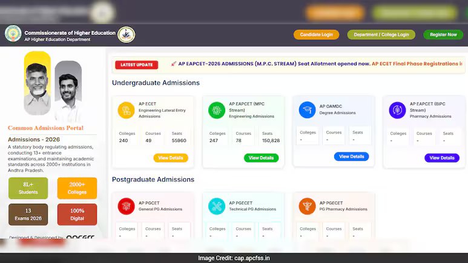Image resolution: width=468 pixels, height=263 pixels.
Task: Click Common Admissions Portal heading
Action: (45, 128)
